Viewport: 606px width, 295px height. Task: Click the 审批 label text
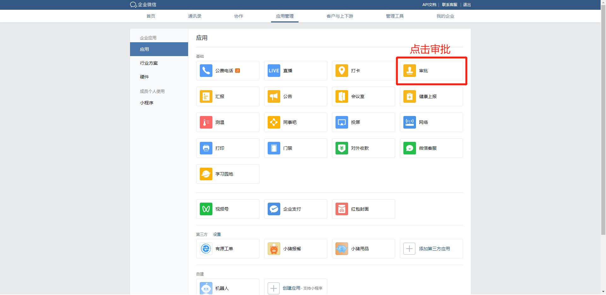[x=423, y=71]
